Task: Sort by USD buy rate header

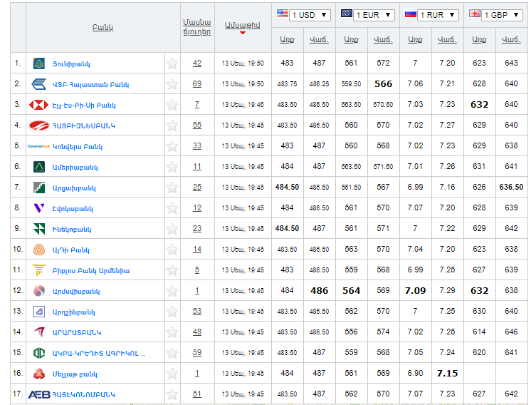Action: [287, 40]
